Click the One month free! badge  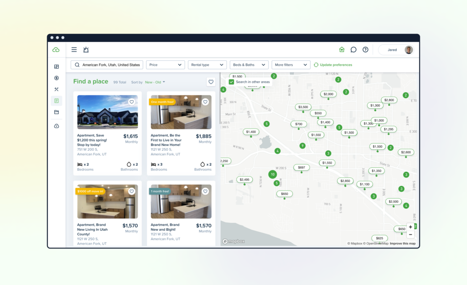click(x=162, y=102)
